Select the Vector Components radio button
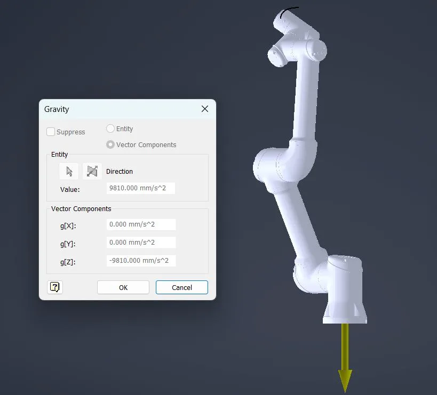The width and height of the screenshot is (437, 395). (110, 144)
